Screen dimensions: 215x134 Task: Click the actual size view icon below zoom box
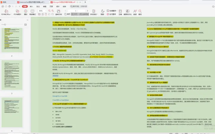point(39,14)
